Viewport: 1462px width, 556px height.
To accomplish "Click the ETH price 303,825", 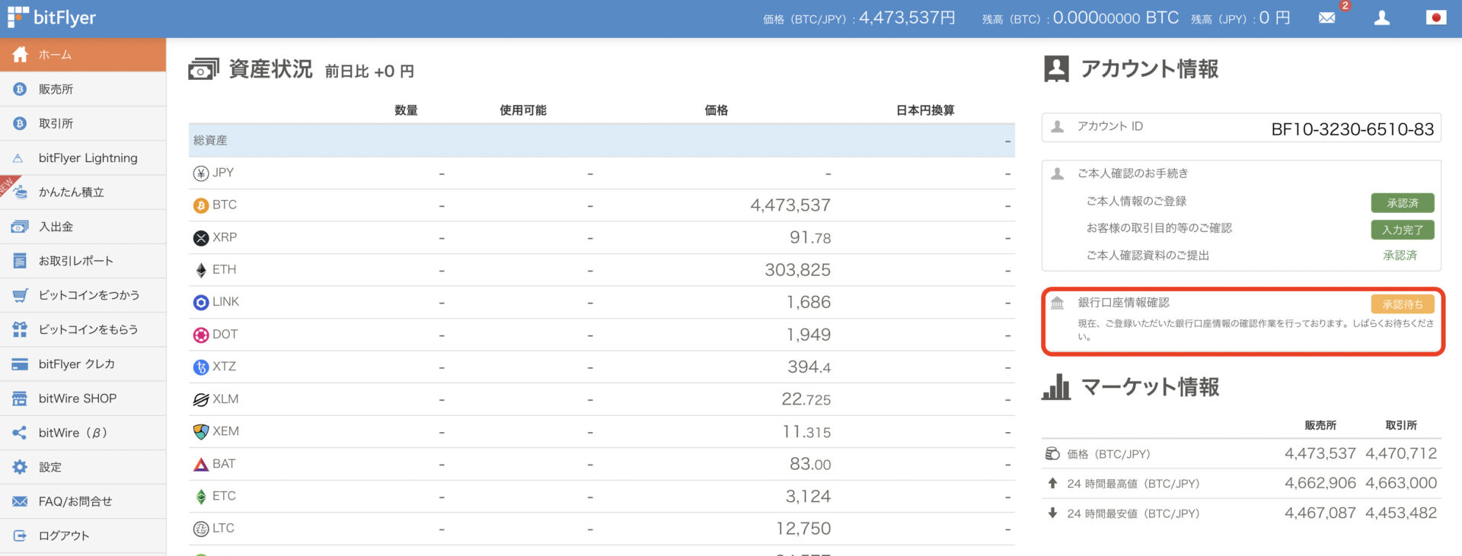I will tap(798, 270).
